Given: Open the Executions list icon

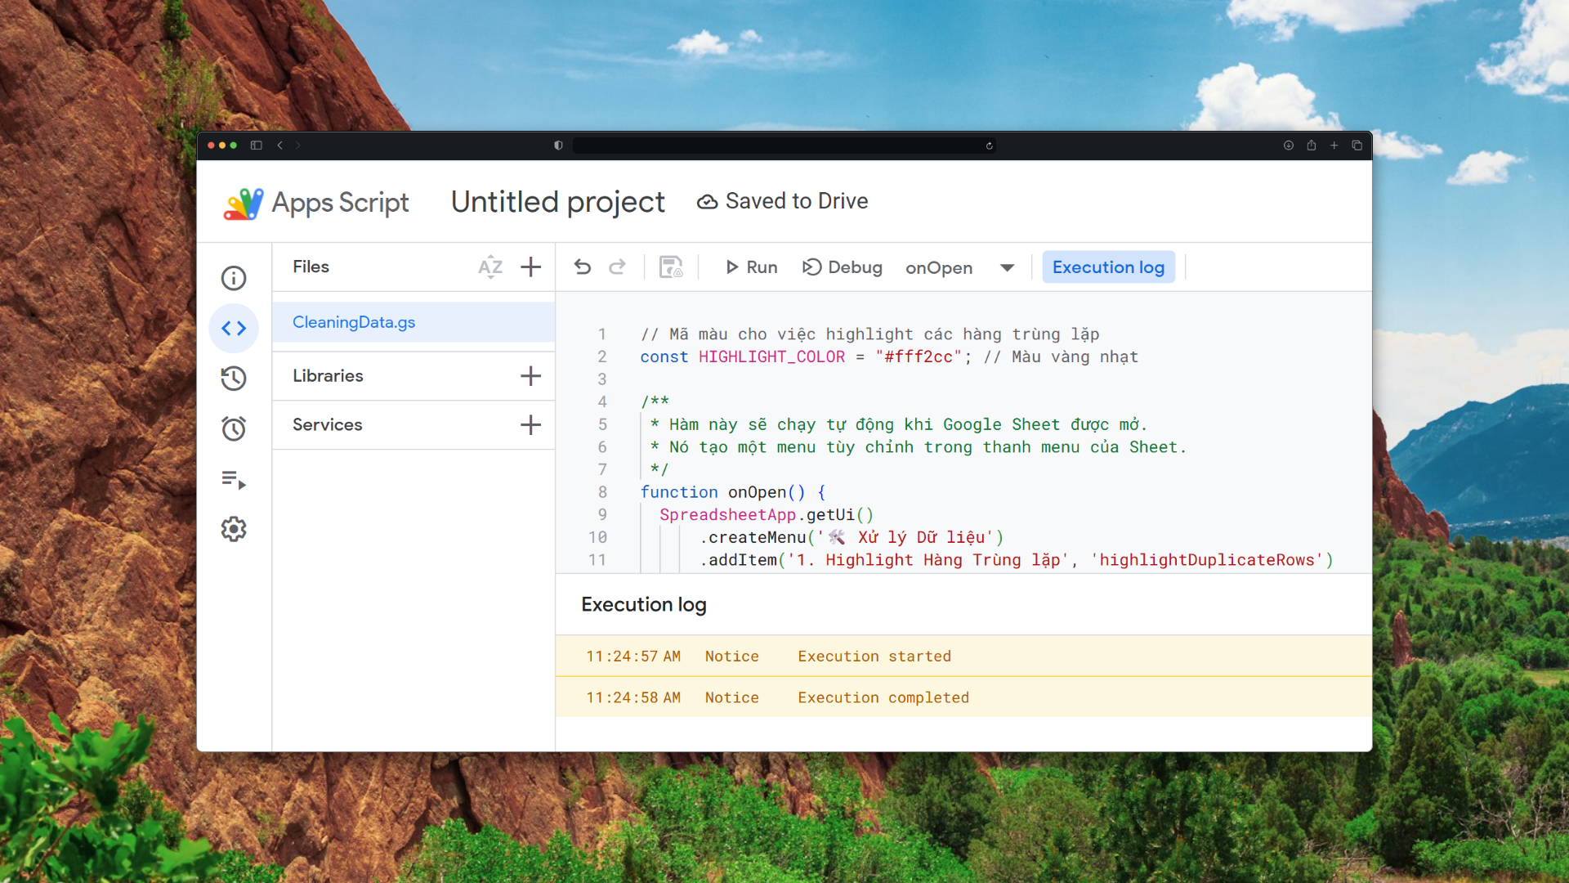Looking at the screenshot, I should coord(234,479).
